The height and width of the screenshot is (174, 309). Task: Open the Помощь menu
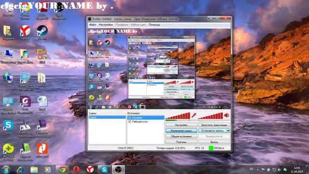click(x=154, y=25)
